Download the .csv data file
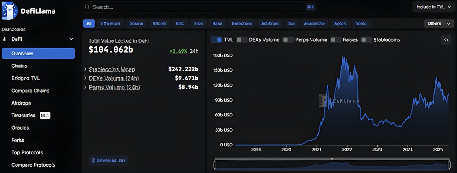The height and width of the screenshot is (173, 457). click(x=109, y=160)
